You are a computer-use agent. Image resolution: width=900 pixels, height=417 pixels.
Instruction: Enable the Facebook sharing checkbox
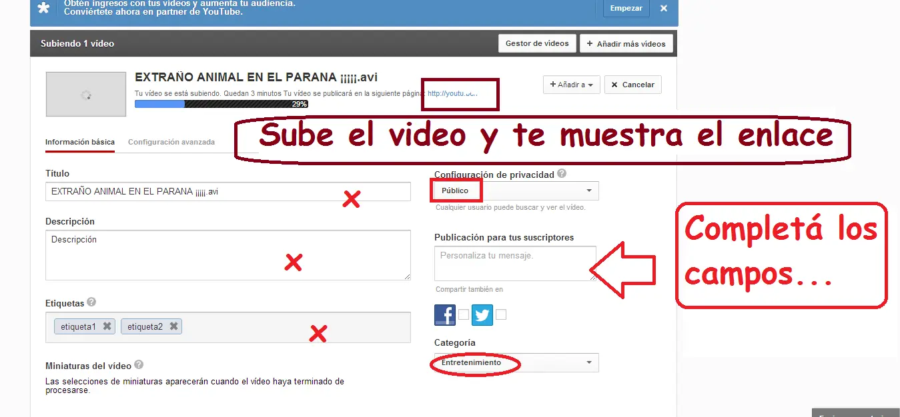464,314
